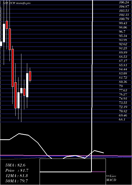Select the 104.87 price axis label
Screen dimensions: 132x185
[124, 7]
